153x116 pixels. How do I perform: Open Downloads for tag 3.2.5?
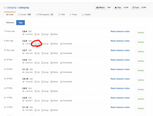[x=66, y=101]
